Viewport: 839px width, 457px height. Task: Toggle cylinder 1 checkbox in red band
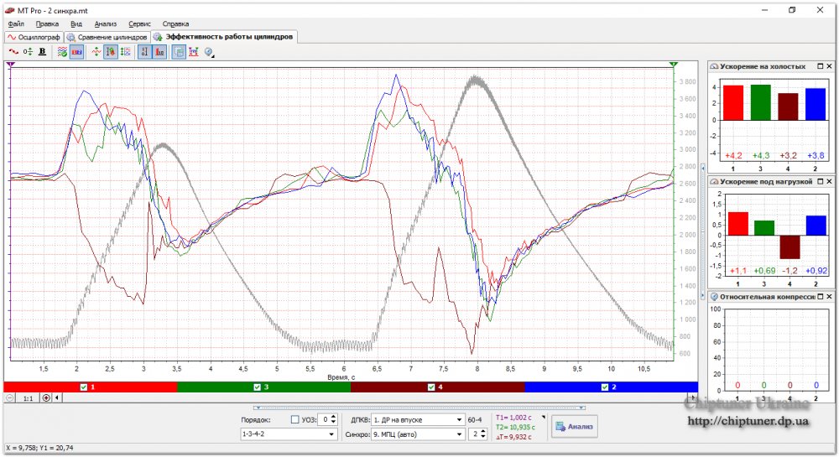tap(83, 387)
